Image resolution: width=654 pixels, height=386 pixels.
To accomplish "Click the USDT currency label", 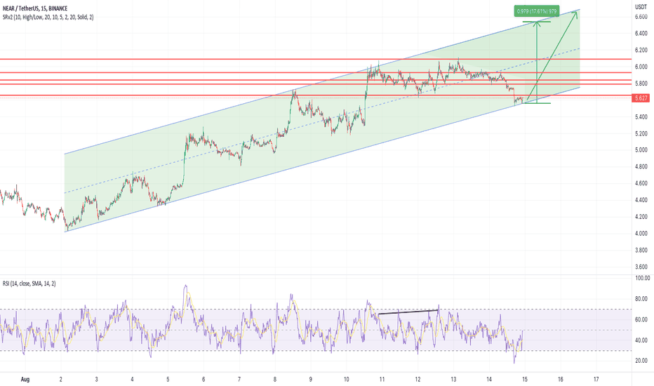I will 641,6.
